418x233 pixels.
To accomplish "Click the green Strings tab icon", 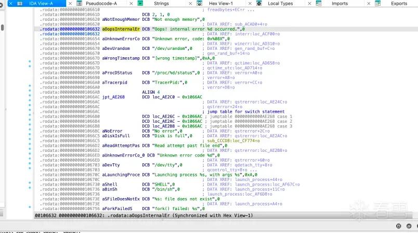I will click(140, 4).
